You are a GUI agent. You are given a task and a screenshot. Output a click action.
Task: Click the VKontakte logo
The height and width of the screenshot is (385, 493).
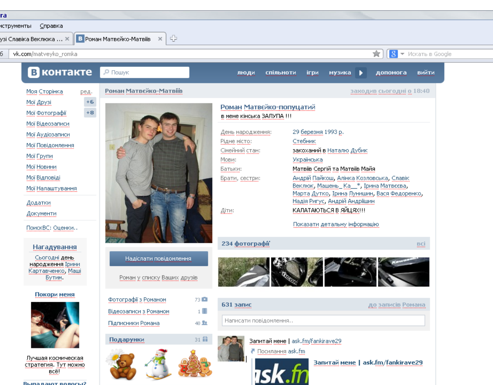[x=60, y=72]
